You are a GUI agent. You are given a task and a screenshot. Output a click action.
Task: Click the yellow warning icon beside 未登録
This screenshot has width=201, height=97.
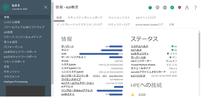[x=133, y=94]
